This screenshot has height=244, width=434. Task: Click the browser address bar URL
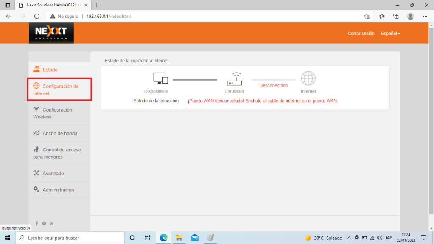click(109, 16)
